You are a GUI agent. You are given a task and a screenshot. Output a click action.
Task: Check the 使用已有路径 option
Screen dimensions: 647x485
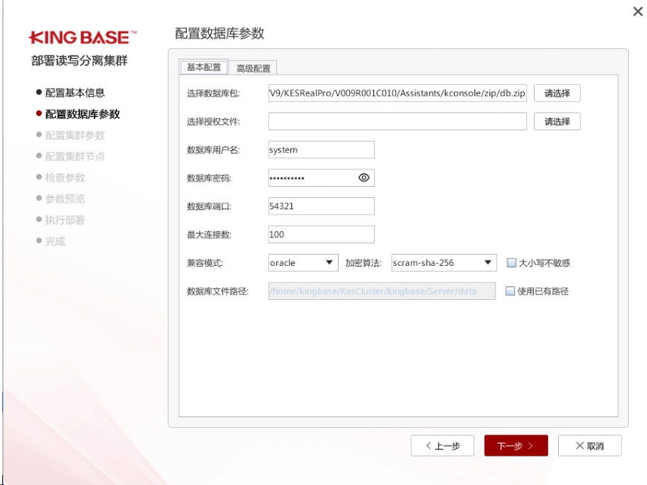(x=510, y=291)
